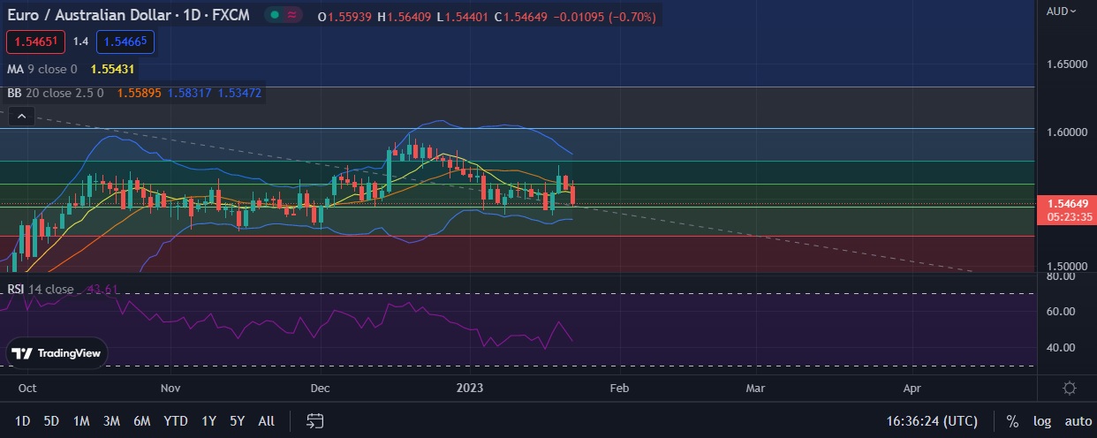The width and height of the screenshot is (1097, 438).
Task: Click the TradingView logo
Action: point(57,353)
